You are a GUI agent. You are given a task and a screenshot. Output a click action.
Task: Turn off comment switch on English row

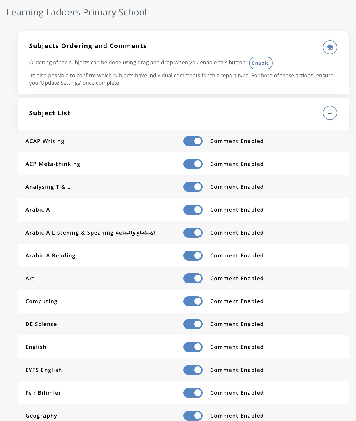tap(193, 347)
